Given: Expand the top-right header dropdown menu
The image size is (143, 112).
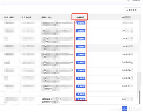Looking at the screenshot, I should tap(136, 1).
